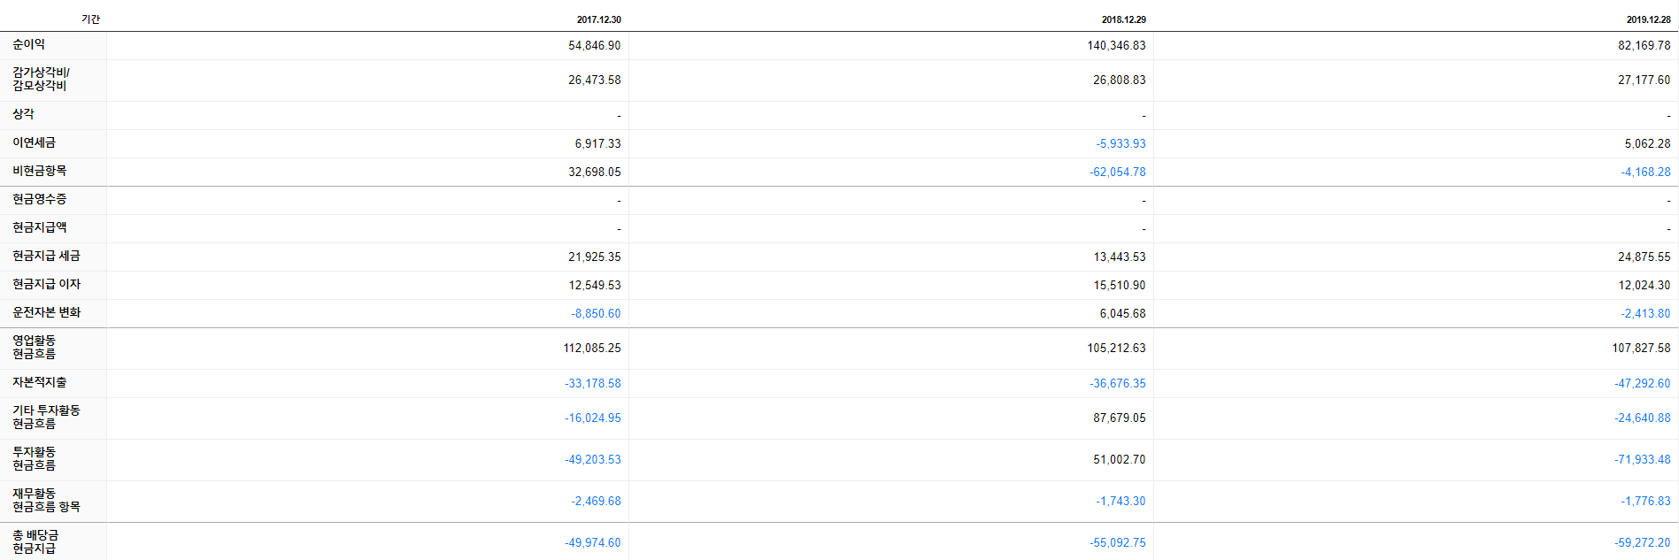Select depreciation value 27,177.60
The height and width of the screenshot is (560, 1679).
[x=1644, y=80]
